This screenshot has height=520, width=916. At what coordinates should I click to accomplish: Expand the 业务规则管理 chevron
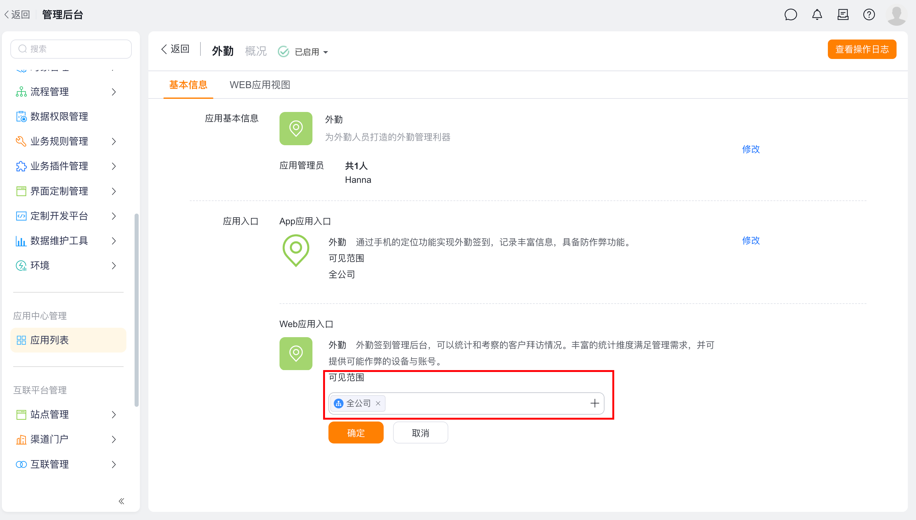114,141
